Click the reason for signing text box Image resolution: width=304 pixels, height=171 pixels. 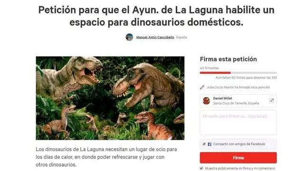238,123
